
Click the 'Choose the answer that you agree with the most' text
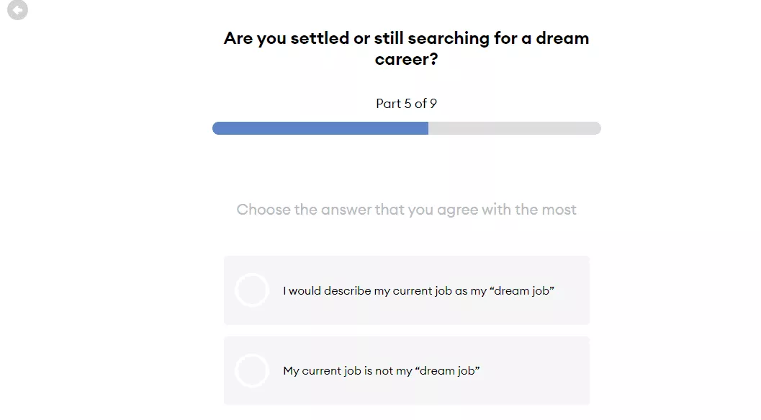[x=406, y=209]
